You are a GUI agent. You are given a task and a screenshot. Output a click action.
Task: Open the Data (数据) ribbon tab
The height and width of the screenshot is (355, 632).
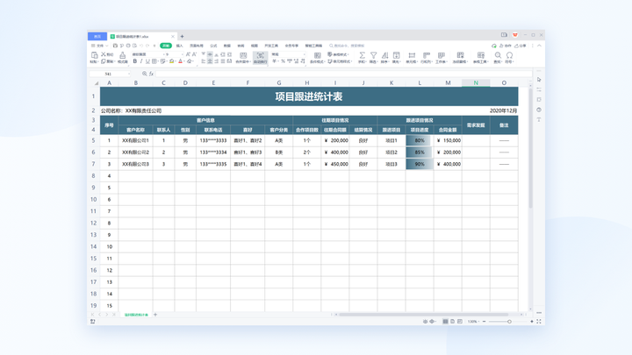[x=227, y=46]
